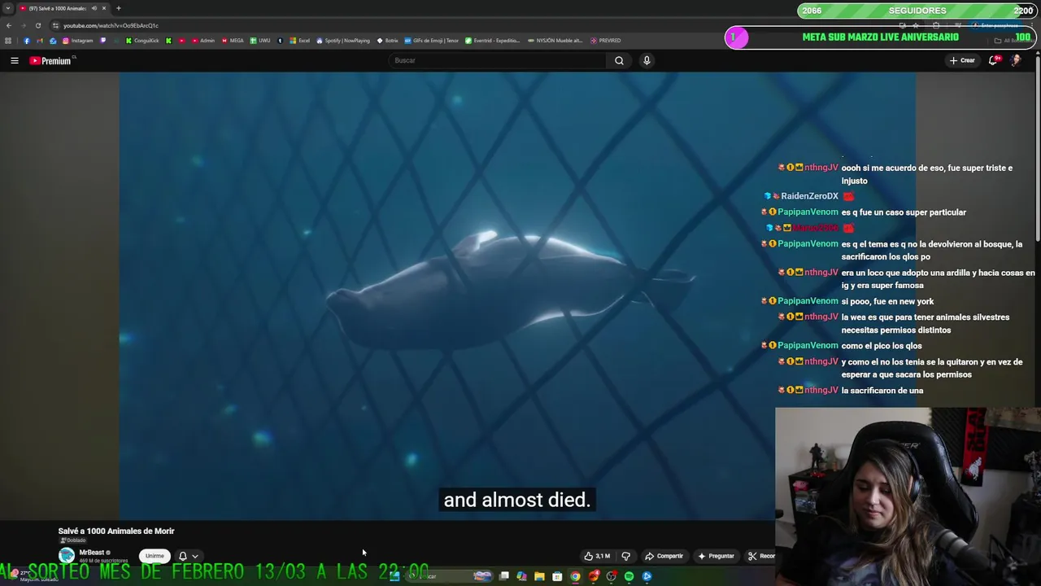Click the browser address bar URL
Viewport: 1041px width, 586px height.
tap(111, 25)
